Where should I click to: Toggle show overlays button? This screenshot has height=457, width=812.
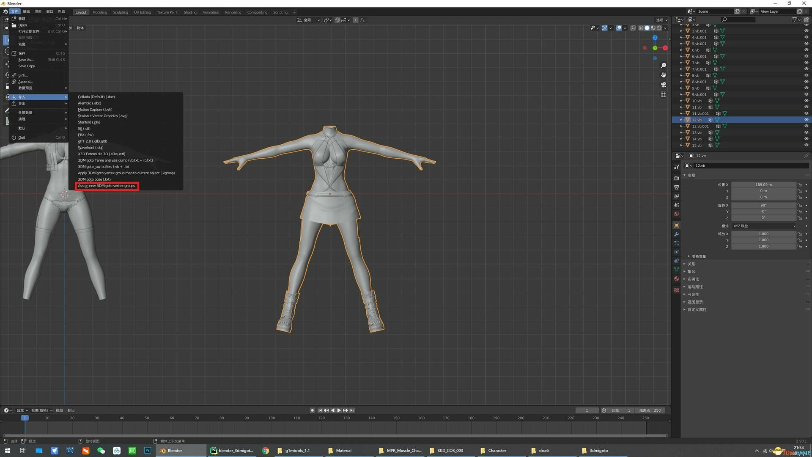619,28
